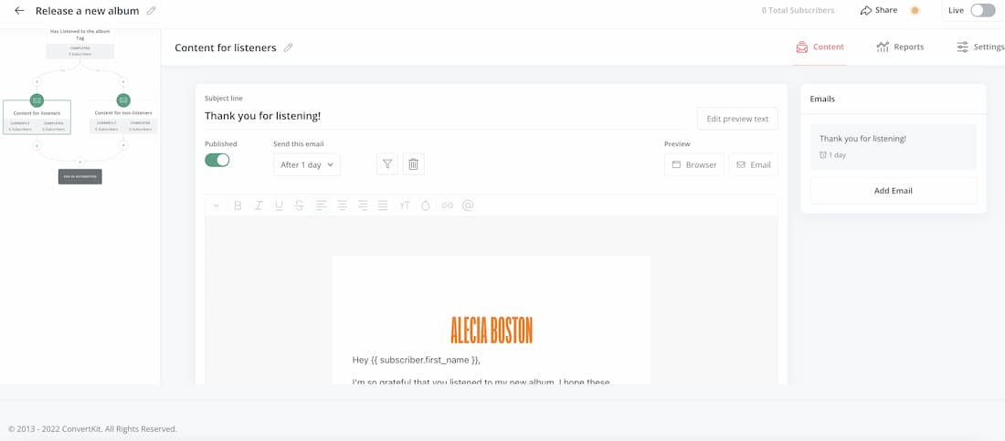Insert personalization with the @ icon
Screen dimensions: 1005x441
468,205
